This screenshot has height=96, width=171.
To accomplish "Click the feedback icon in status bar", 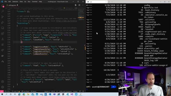I will (80, 91).
